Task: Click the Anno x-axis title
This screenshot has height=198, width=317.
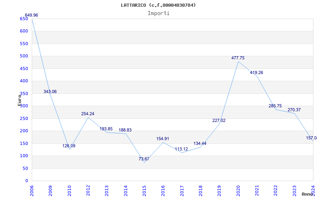Action: point(307,194)
